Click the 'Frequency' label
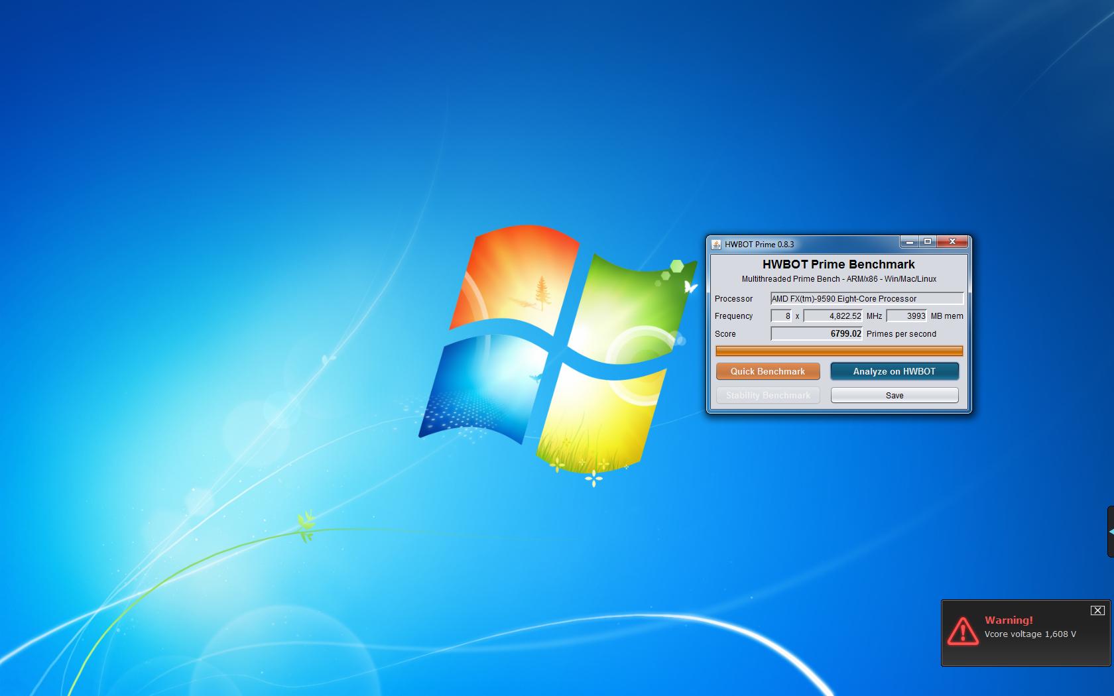The width and height of the screenshot is (1114, 696). pyautogui.click(x=733, y=316)
